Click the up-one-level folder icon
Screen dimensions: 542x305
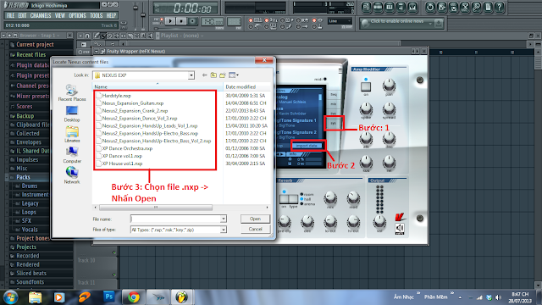[213, 75]
